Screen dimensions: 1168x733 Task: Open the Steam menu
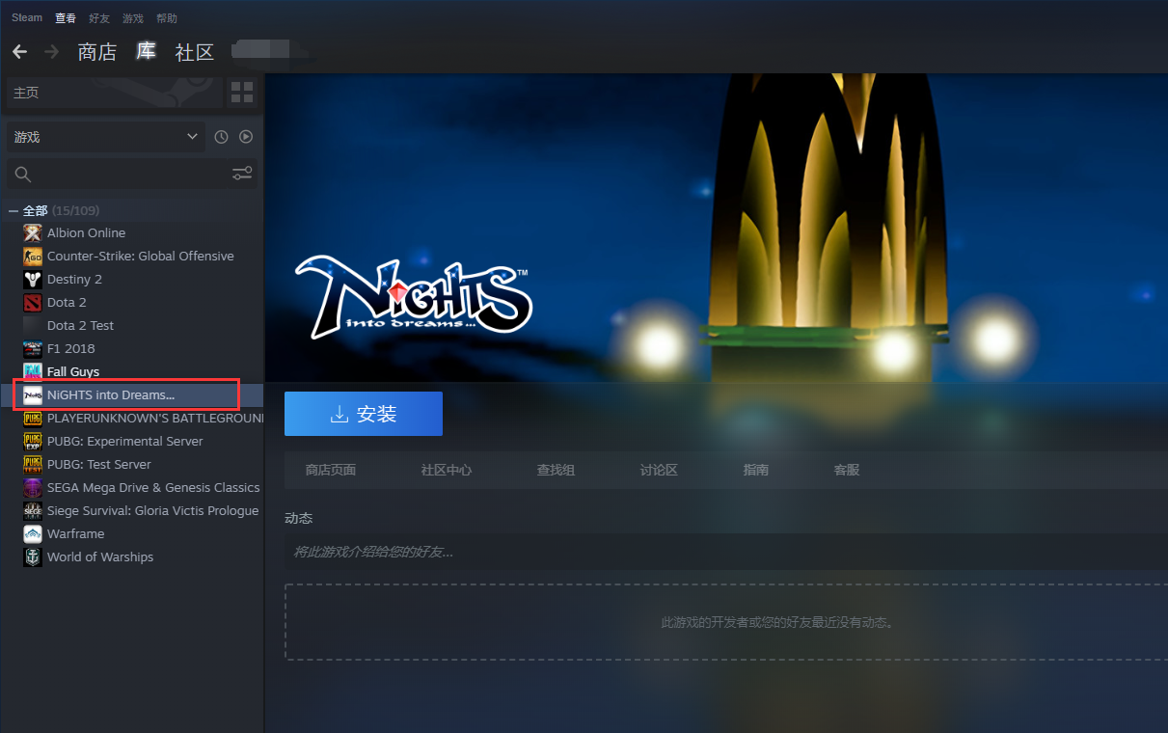click(27, 17)
